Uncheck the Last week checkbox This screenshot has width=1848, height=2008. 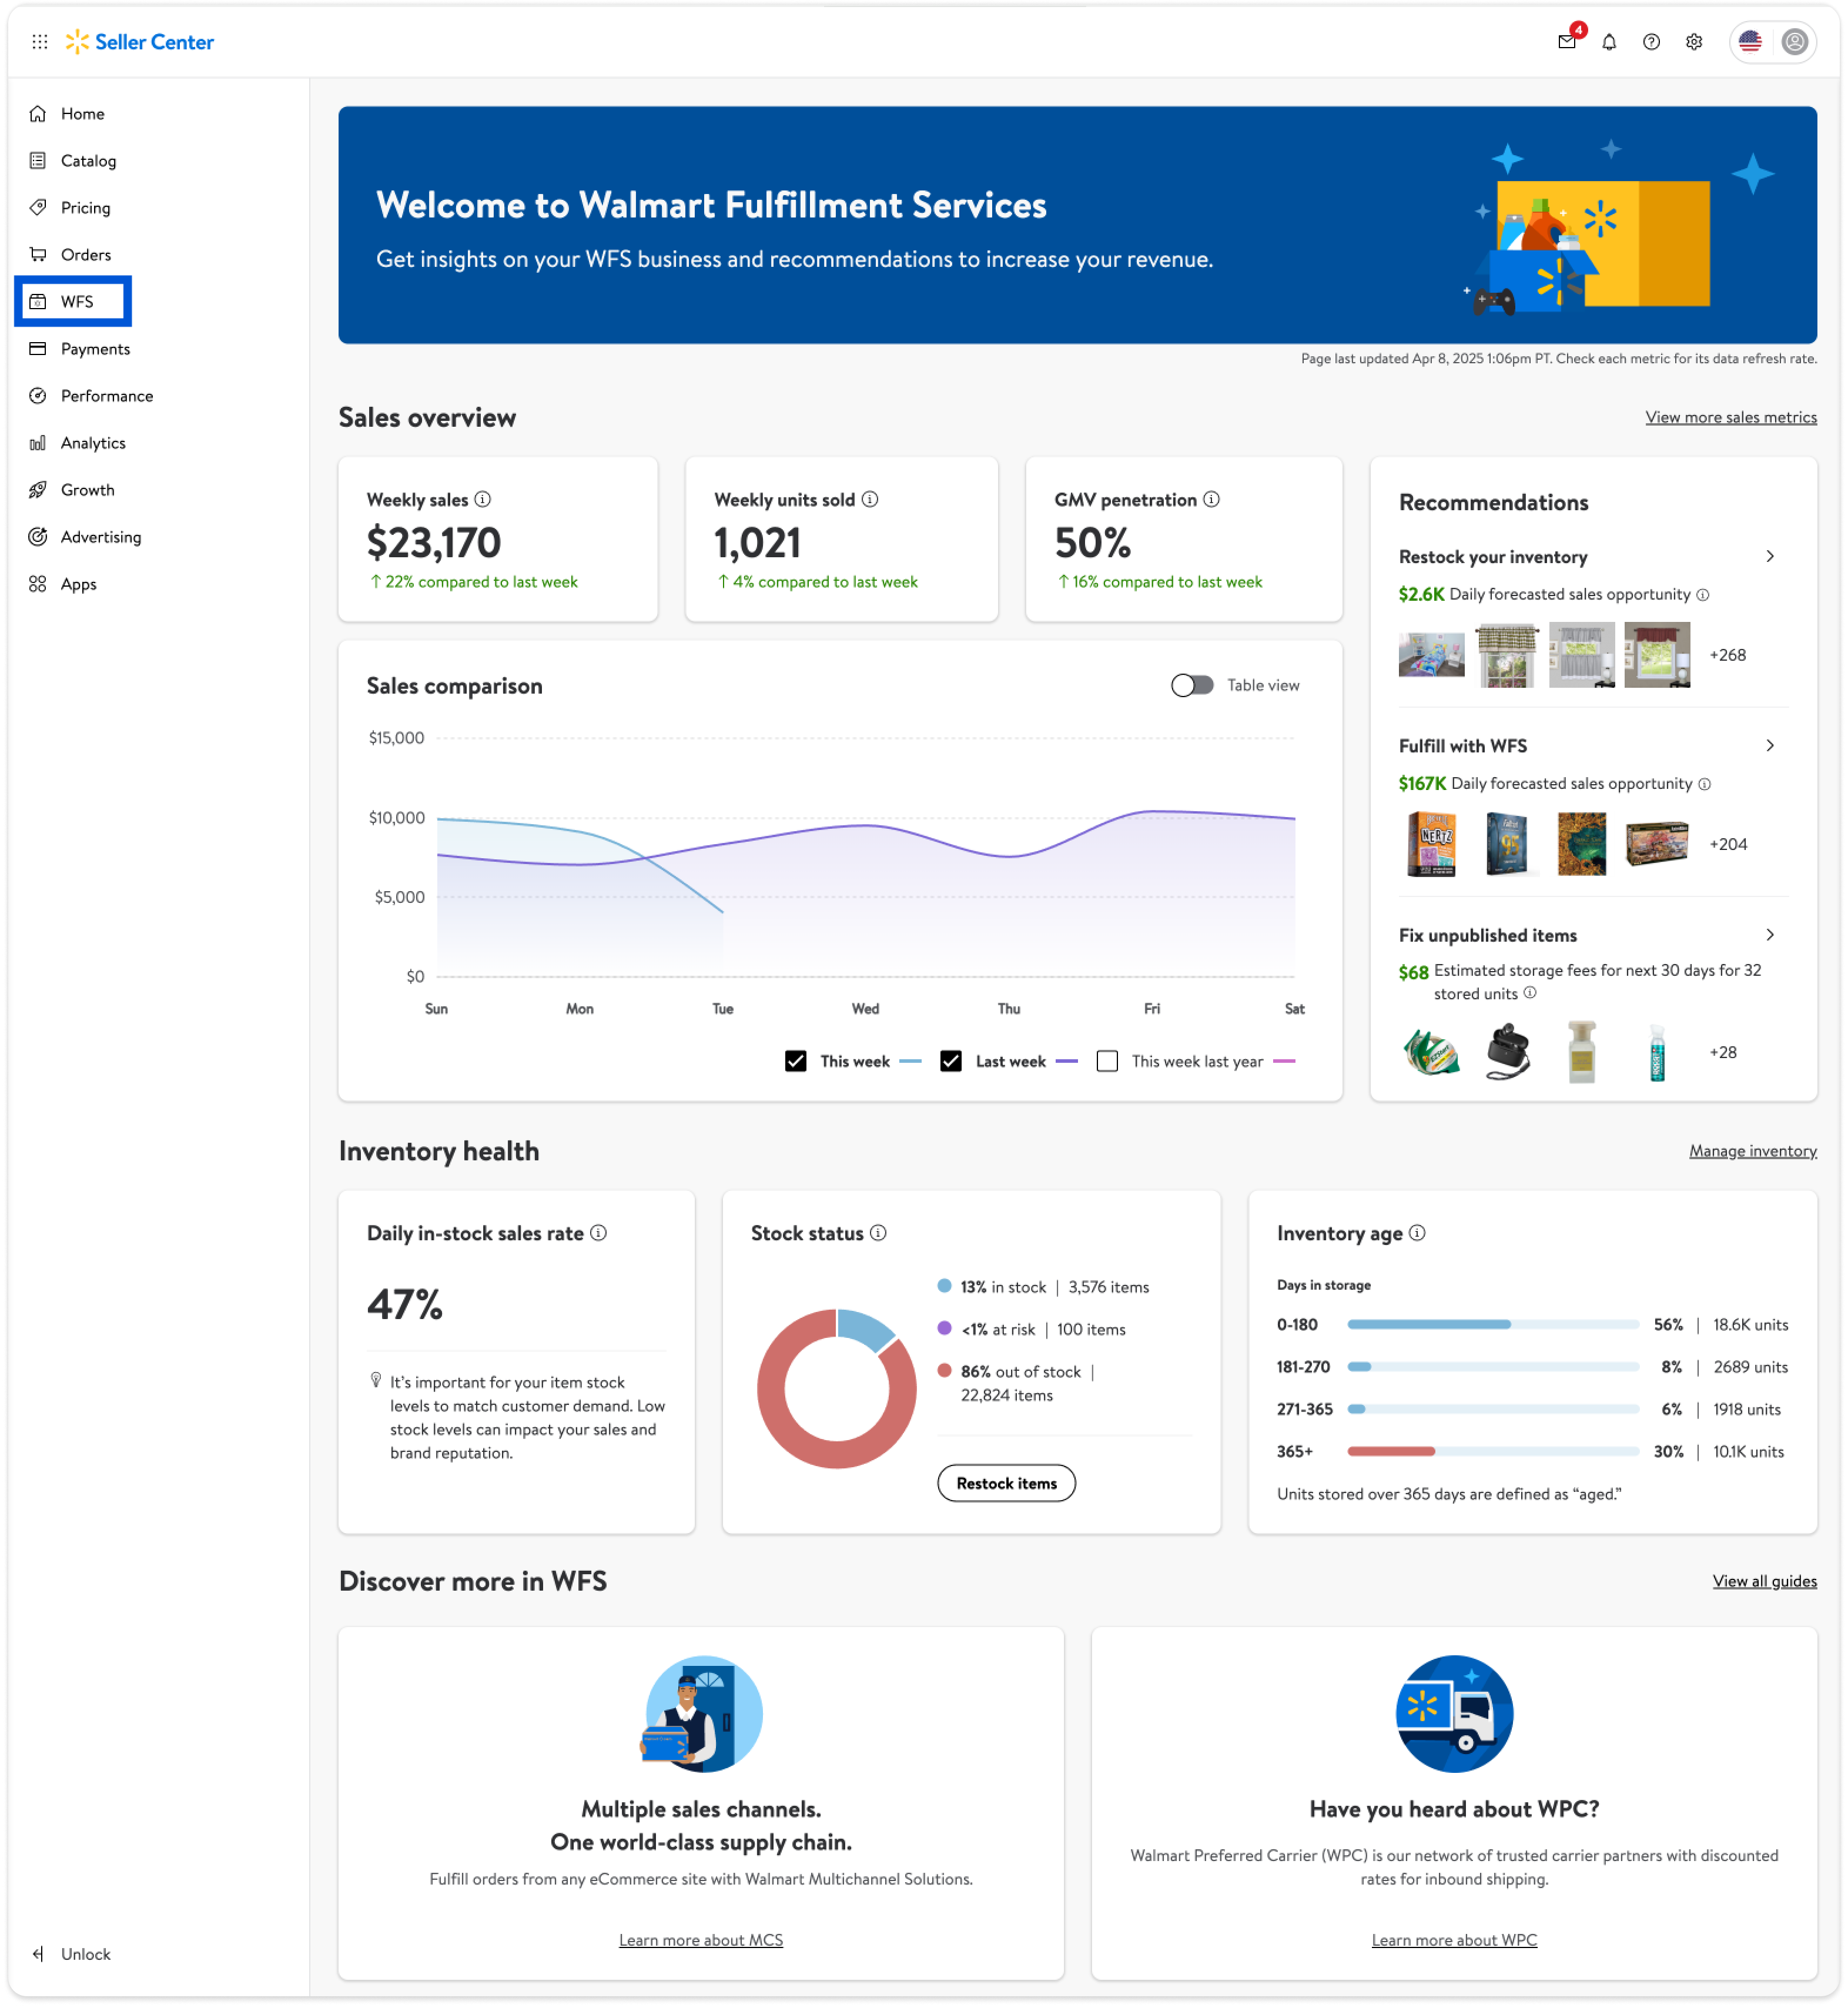tap(951, 1061)
